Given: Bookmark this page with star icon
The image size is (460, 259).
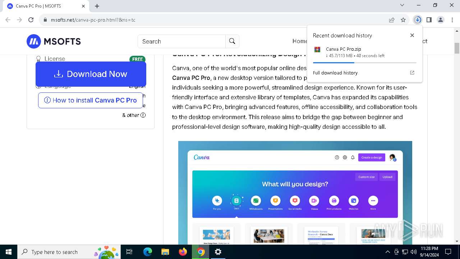Looking at the screenshot, I should (403, 20).
